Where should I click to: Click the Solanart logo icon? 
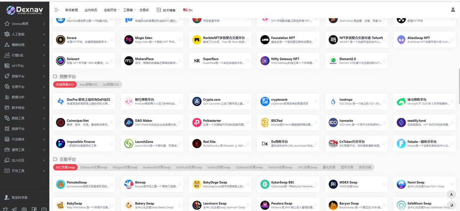[x=61, y=61]
